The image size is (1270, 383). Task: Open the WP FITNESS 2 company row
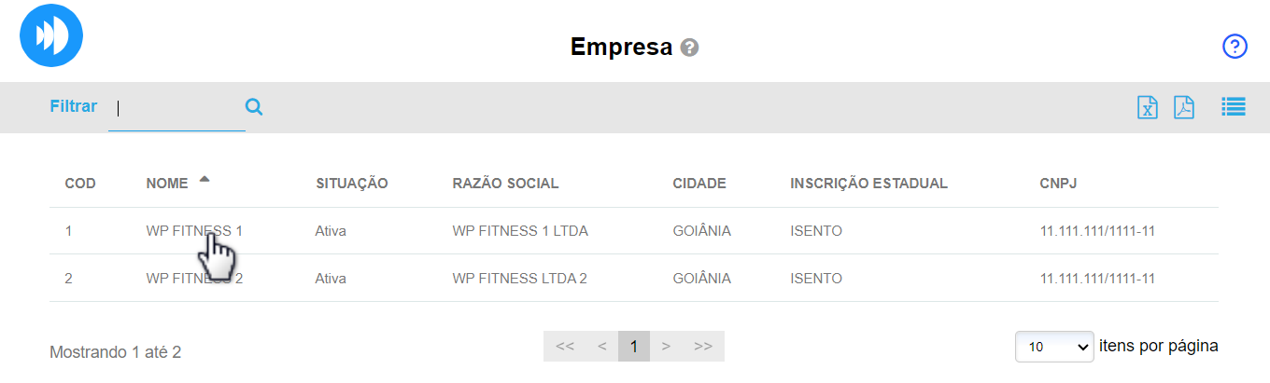point(194,278)
